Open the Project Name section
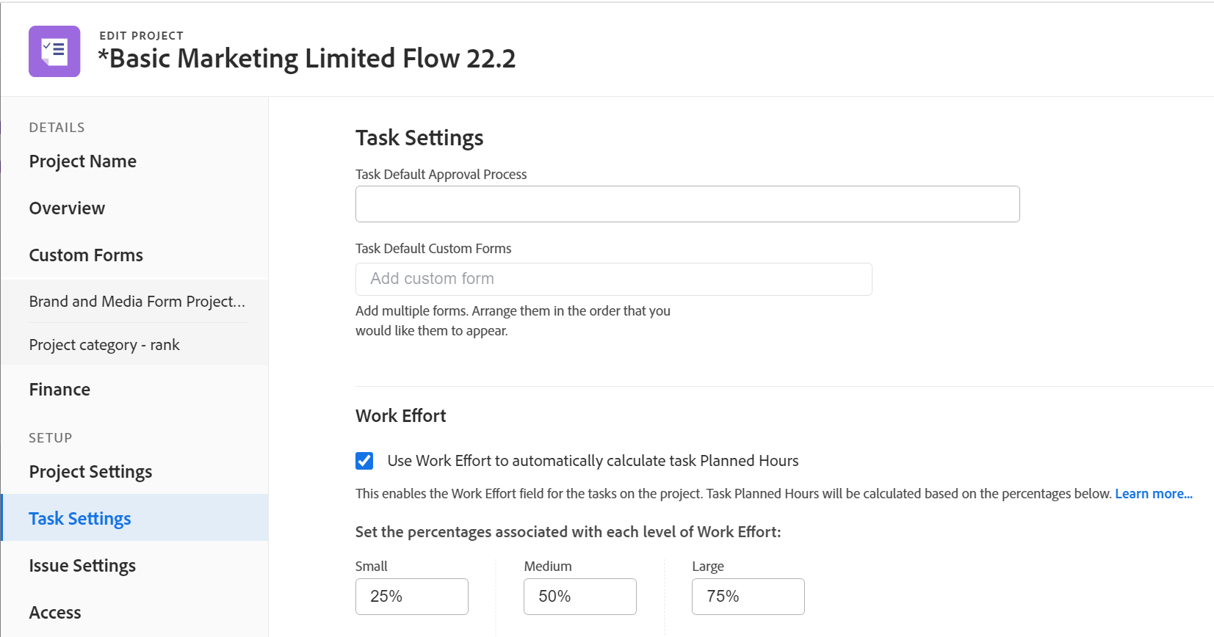 [x=82, y=161]
